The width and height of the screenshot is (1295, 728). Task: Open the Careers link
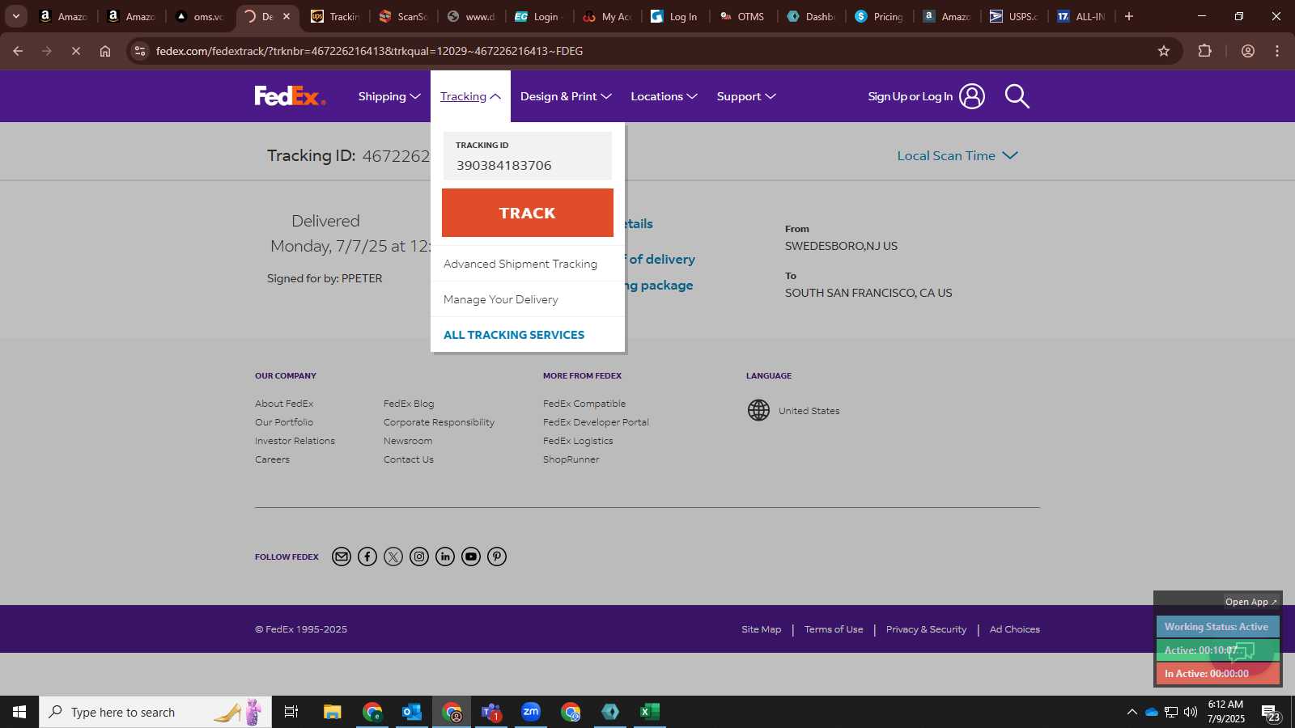[272, 459]
